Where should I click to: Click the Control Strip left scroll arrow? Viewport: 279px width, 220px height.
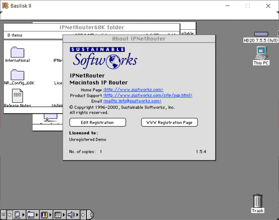(10, 215)
